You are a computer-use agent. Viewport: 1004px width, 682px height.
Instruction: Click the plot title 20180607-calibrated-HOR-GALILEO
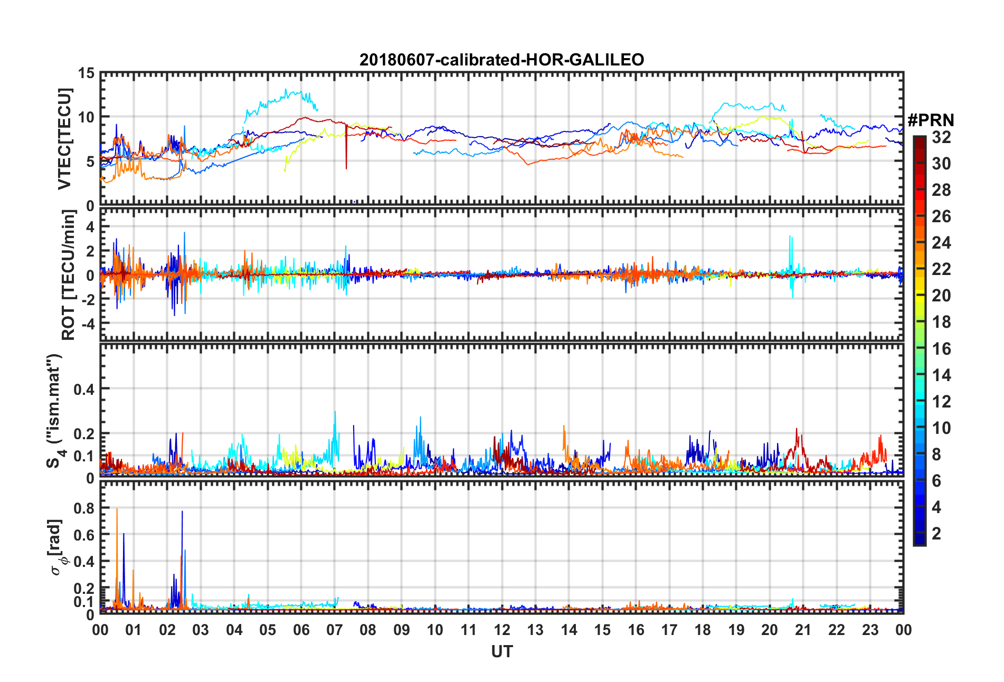(501, 60)
